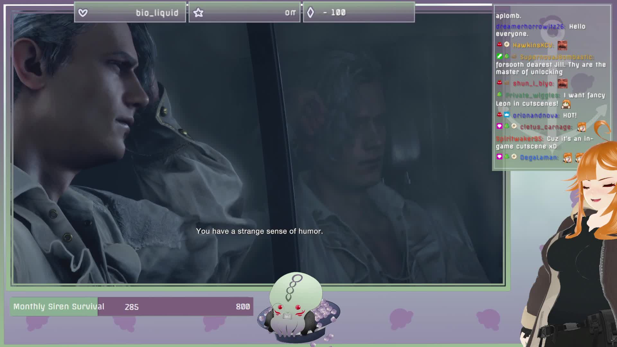Select the Degalaman username in chat

[x=539, y=157]
